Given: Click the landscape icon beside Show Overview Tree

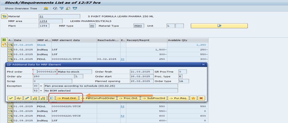Looking at the screenshot, I should tap(46, 9).
